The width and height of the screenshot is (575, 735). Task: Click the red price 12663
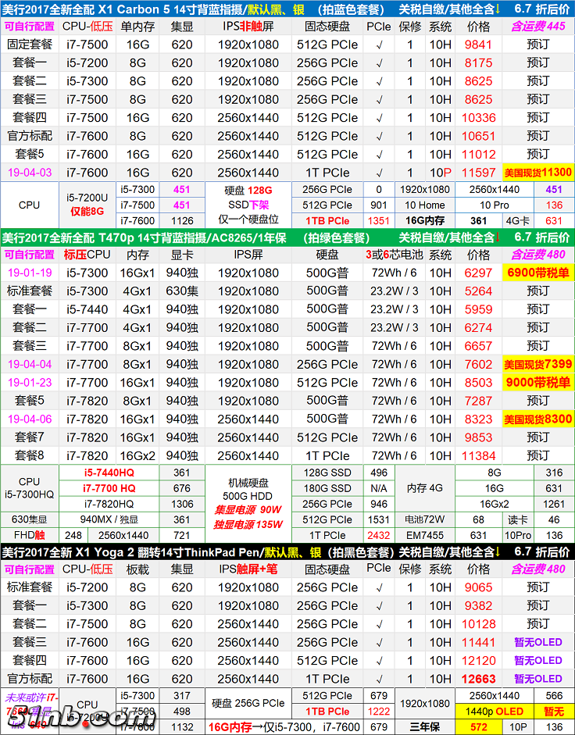pos(479,679)
